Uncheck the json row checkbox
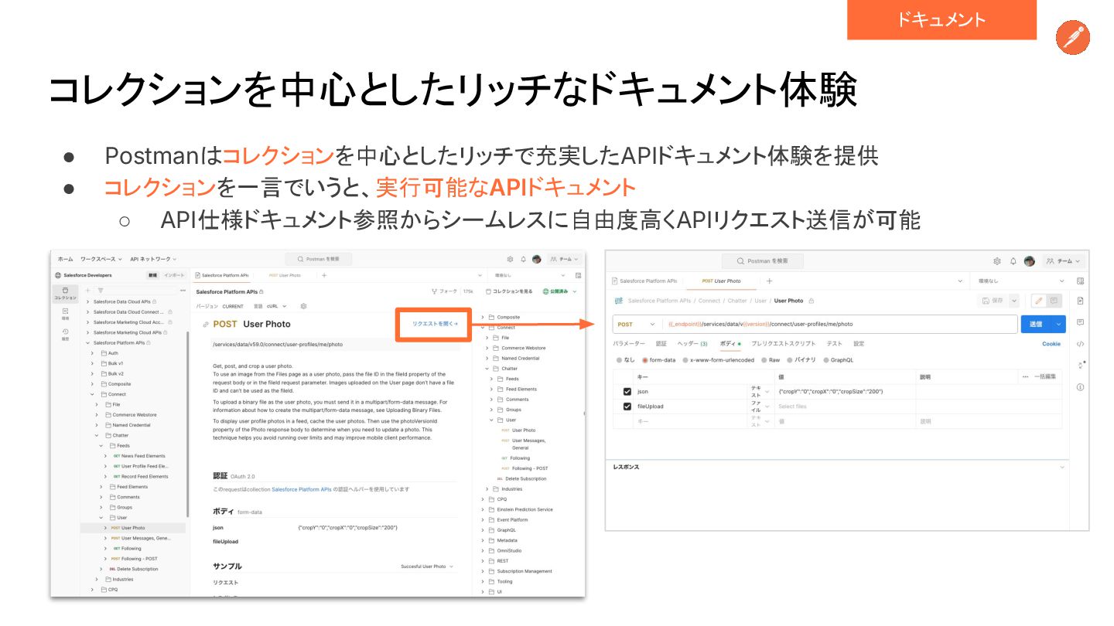 (627, 392)
